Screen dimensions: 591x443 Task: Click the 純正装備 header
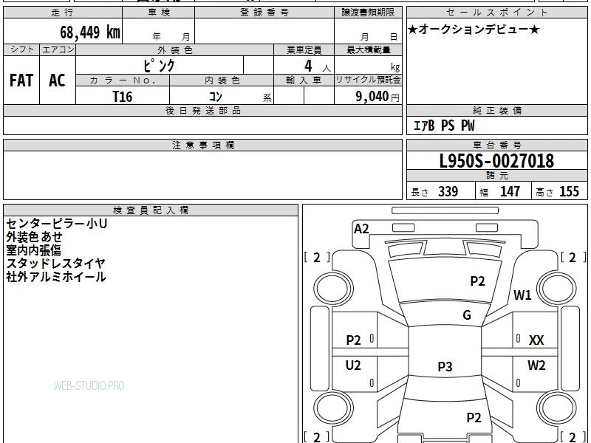[496, 110]
